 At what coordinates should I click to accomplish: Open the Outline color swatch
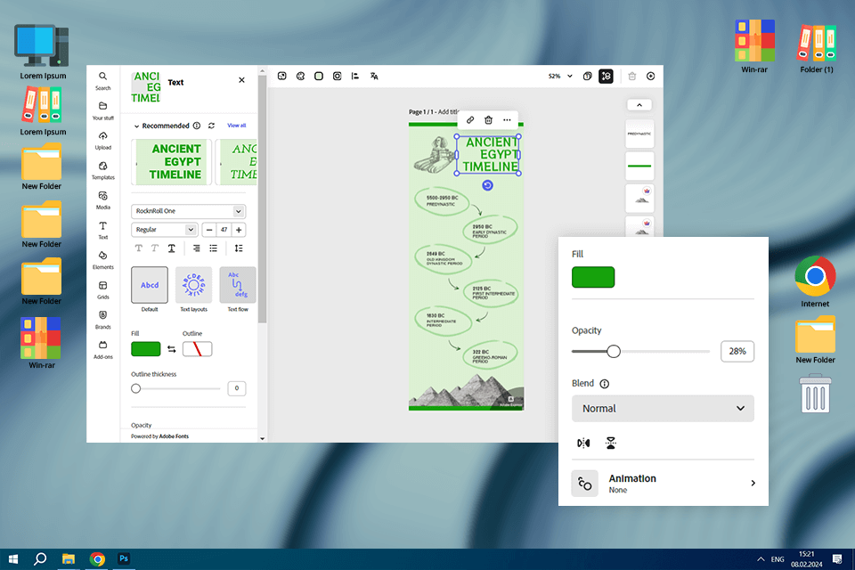tap(197, 349)
